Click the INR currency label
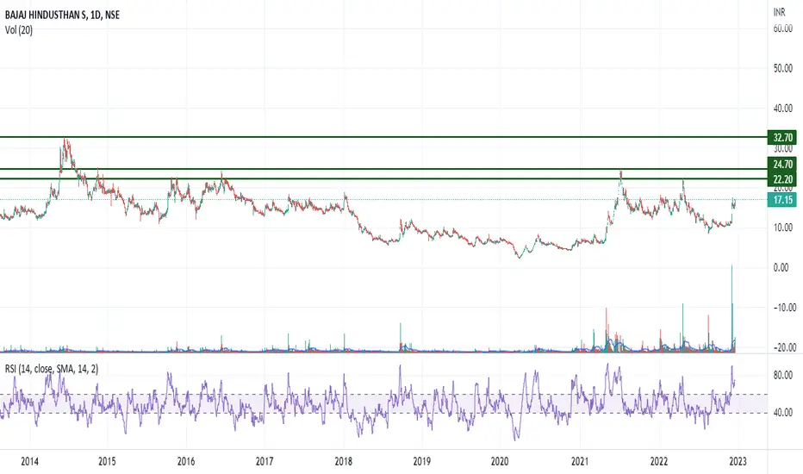The width and height of the screenshot is (803, 474). click(x=779, y=12)
